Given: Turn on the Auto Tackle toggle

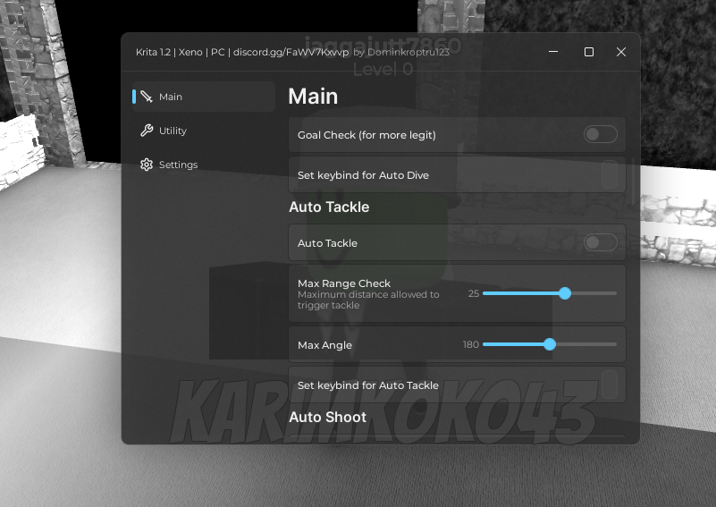Looking at the screenshot, I should click(x=601, y=242).
